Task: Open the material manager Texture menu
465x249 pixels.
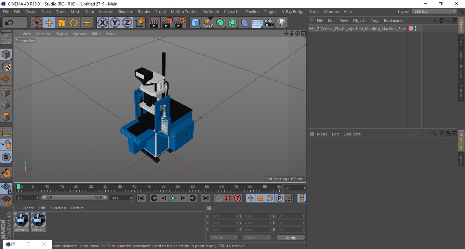Action: 77,208
